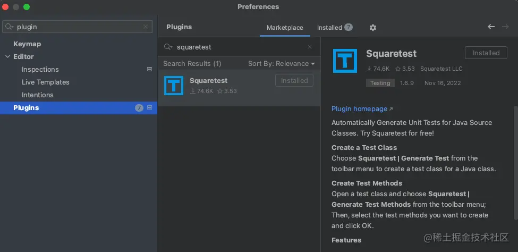Click the settings icon beside Plugins item

(149, 108)
